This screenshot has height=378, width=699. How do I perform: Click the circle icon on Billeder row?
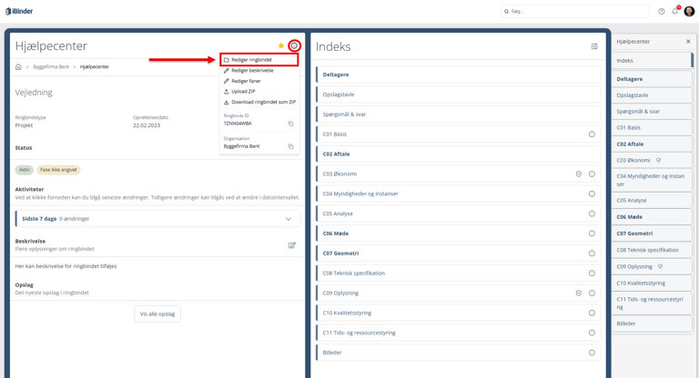tap(592, 352)
